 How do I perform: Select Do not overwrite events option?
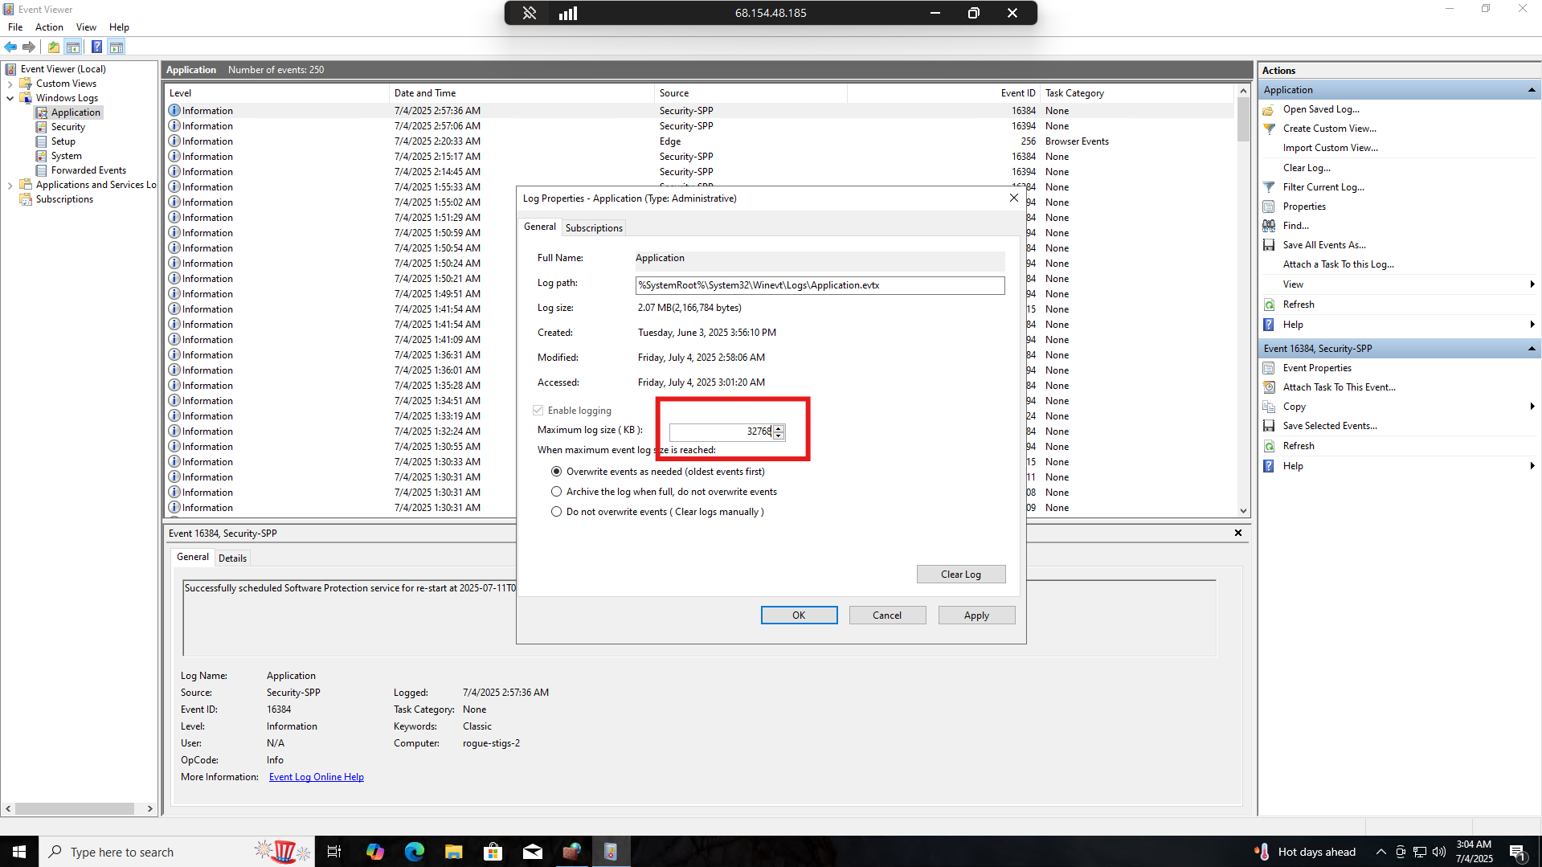pyautogui.click(x=556, y=512)
